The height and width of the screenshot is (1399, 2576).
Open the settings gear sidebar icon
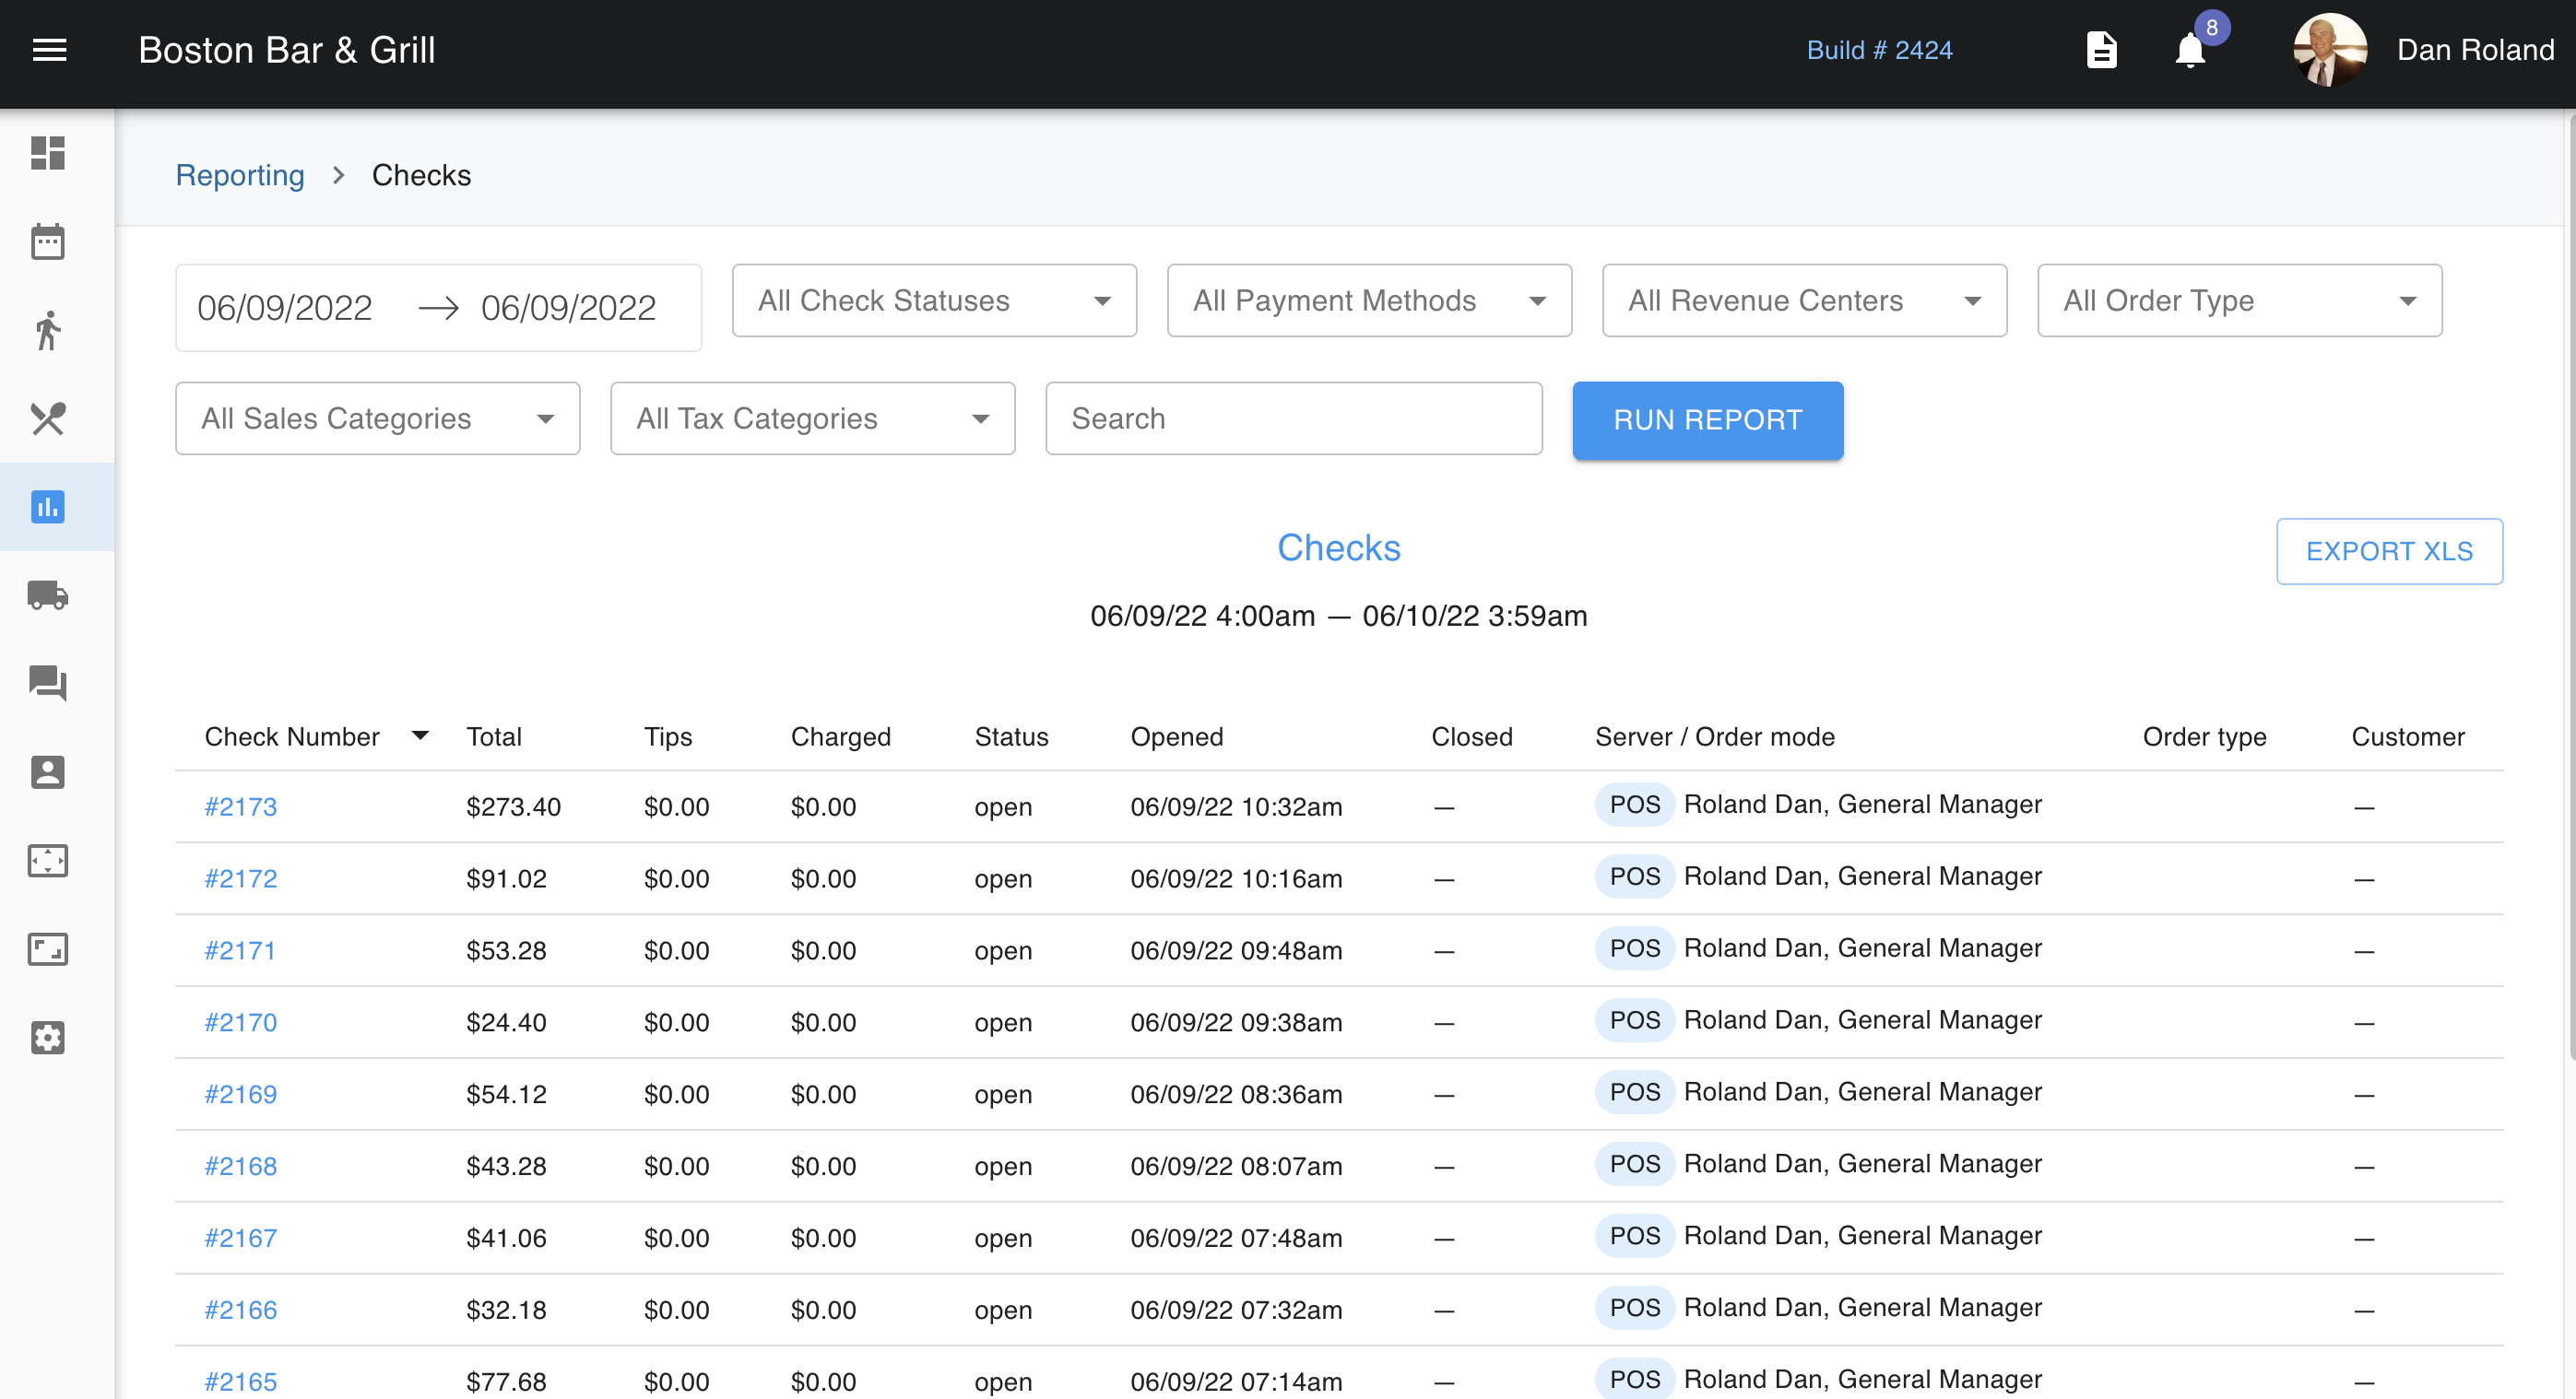pyautogui.click(x=47, y=1037)
